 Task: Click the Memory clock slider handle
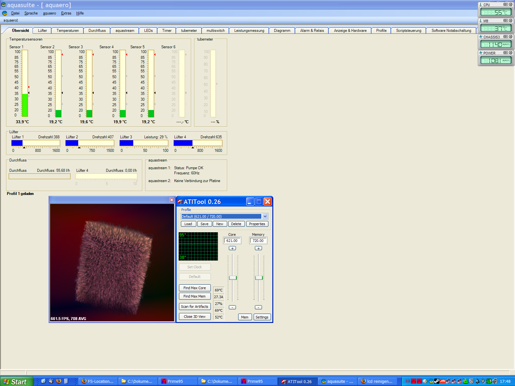[259, 278]
